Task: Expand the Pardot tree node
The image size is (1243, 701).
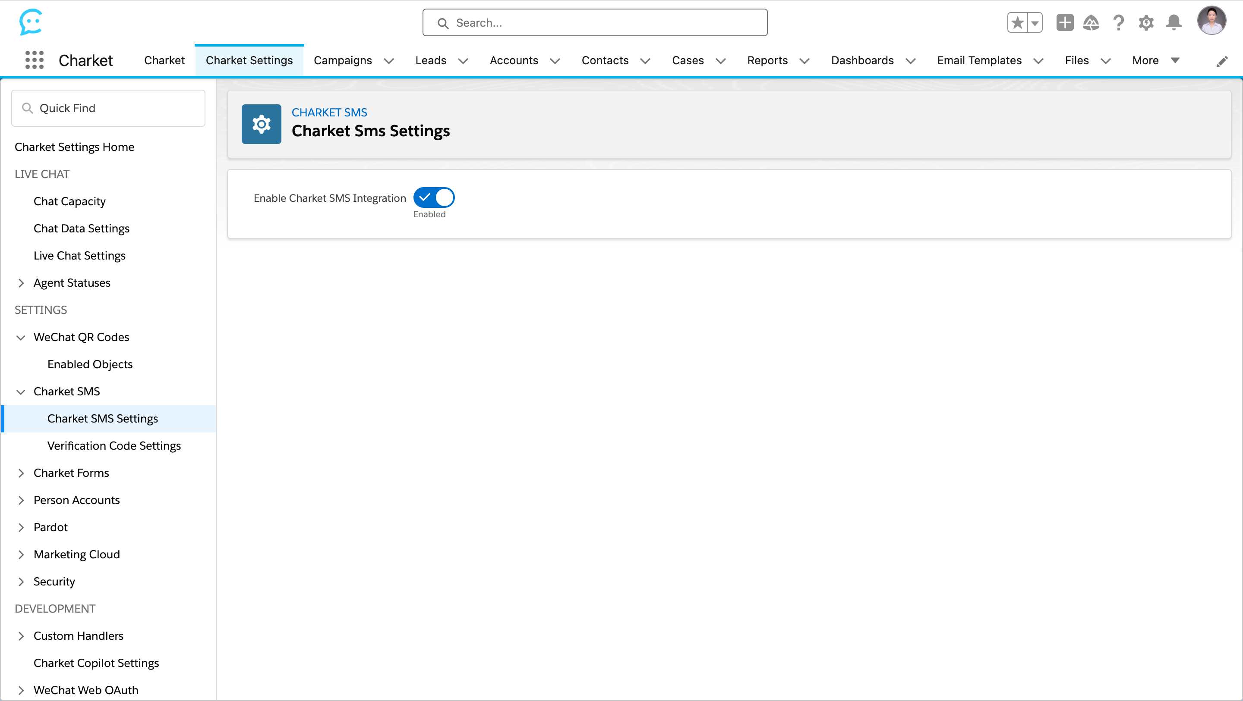Action: click(x=21, y=527)
